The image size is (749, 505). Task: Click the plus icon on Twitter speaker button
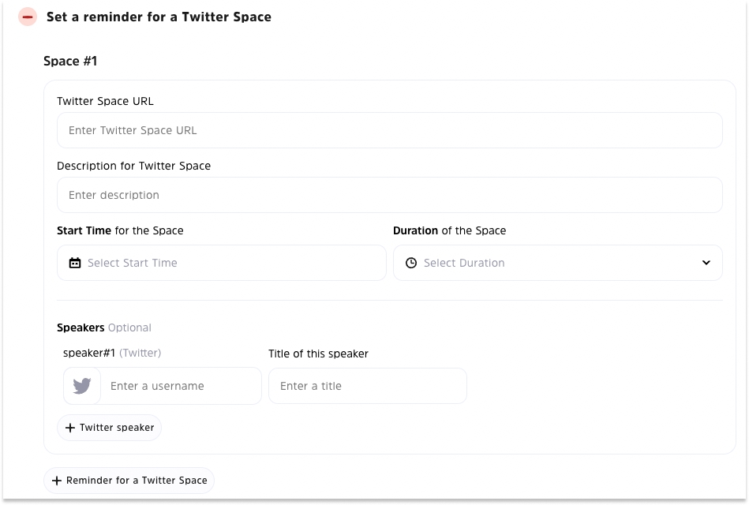click(x=70, y=428)
